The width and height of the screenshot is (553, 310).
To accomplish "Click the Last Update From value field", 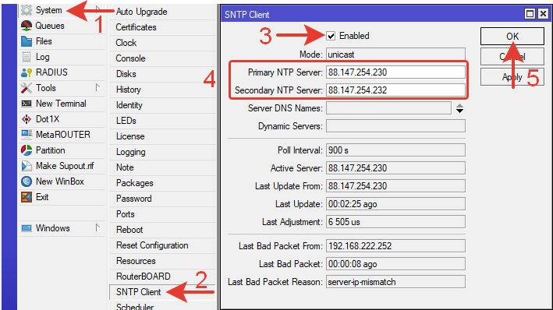I will coord(395,186).
